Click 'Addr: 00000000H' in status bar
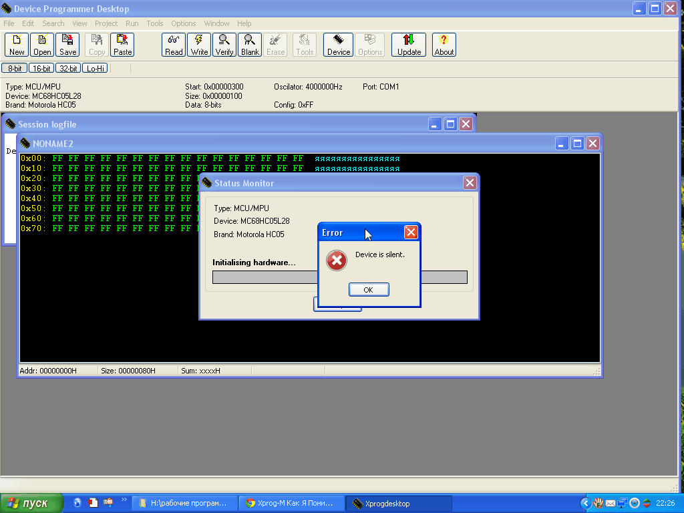Viewport: 684px width, 513px height. pyautogui.click(x=48, y=371)
